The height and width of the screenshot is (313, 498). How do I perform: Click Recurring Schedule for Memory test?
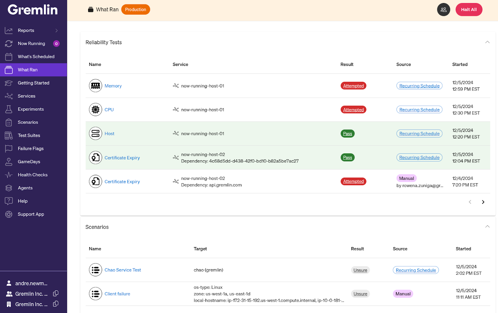pos(419,86)
